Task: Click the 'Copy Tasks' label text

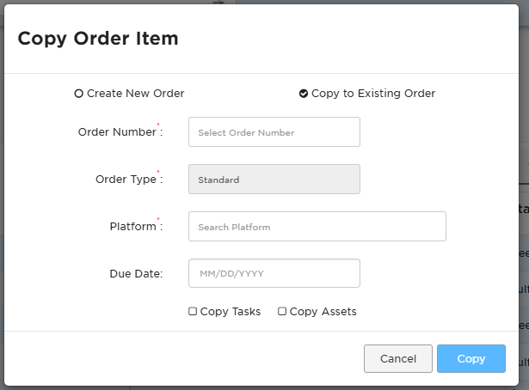Action: pos(231,312)
